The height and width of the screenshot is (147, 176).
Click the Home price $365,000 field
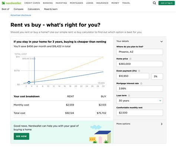click(140, 64)
